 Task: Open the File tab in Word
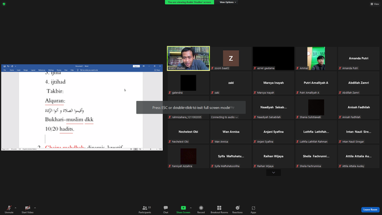point(5,70)
